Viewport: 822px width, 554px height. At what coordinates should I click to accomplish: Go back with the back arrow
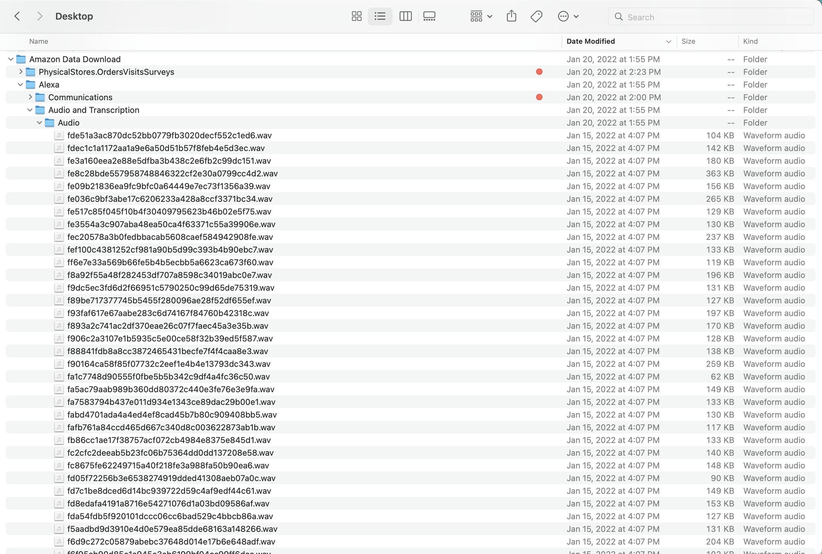[17, 16]
